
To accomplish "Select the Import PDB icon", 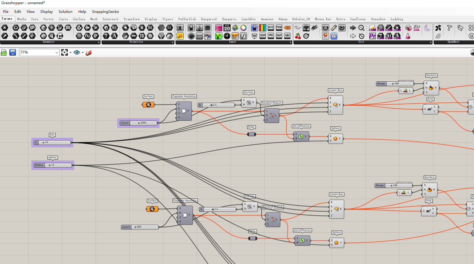I will coord(279,28).
